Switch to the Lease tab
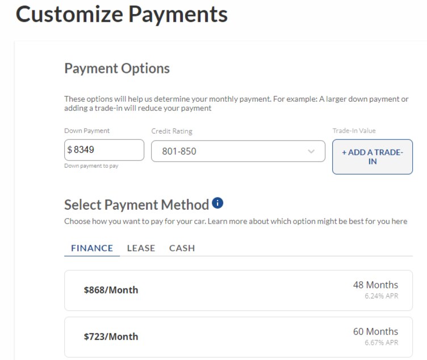The height and width of the screenshot is (360, 427). (141, 248)
